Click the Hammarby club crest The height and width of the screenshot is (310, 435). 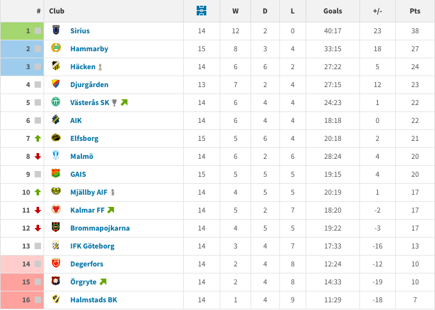[x=56, y=48]
